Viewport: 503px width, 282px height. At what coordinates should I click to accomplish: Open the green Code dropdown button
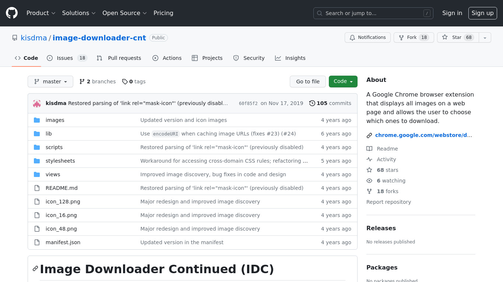point(343,82)
